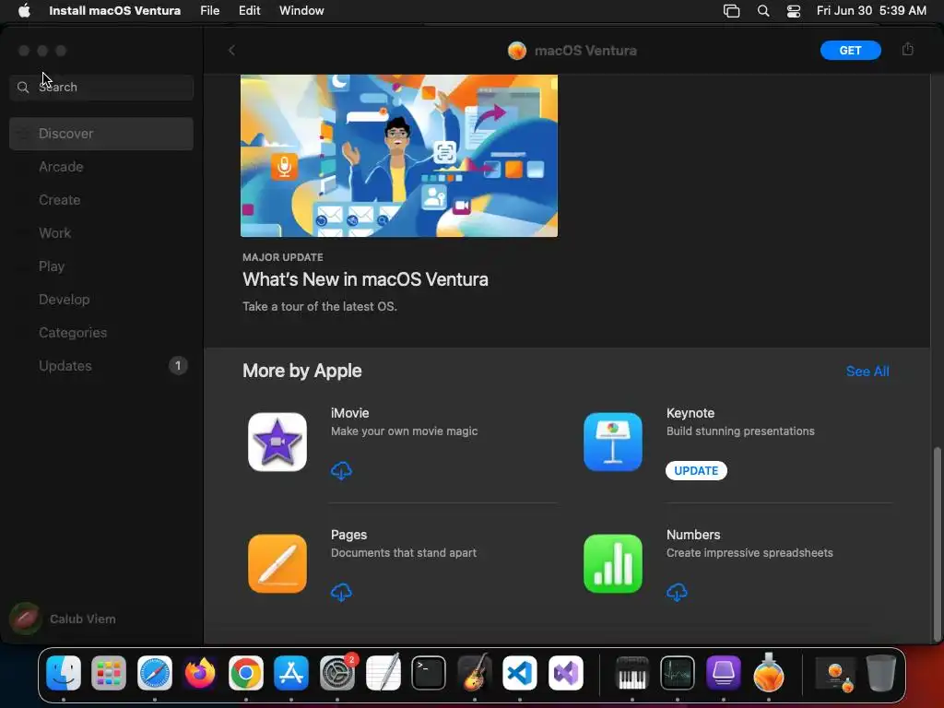The width and height of the screenshot is (944, 708).
Task: Click the date and time in the menu bar
Action: [x=871, y=10]
